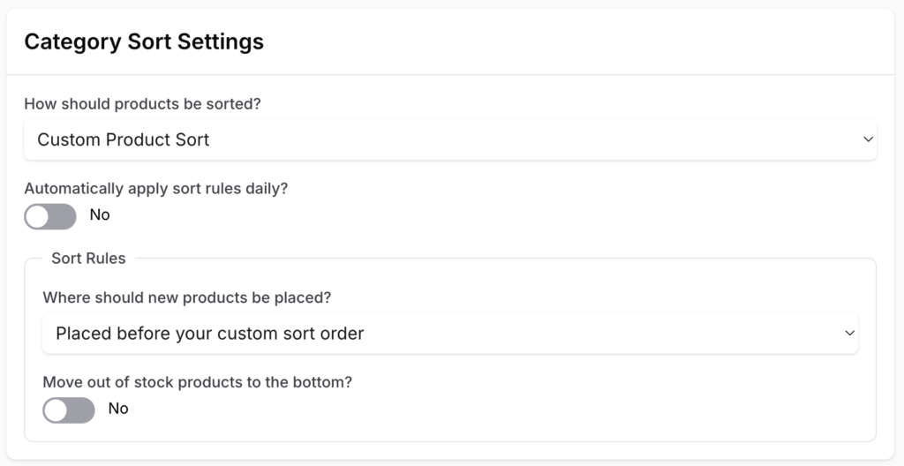The width and height of the screenshot is (904, 466).
Task: Click the Sort Rules group legend
Action: 88,259
